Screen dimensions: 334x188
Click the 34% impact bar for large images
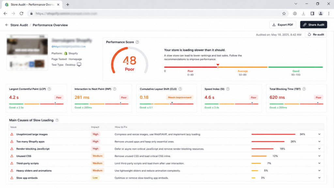tap(273, 134)
